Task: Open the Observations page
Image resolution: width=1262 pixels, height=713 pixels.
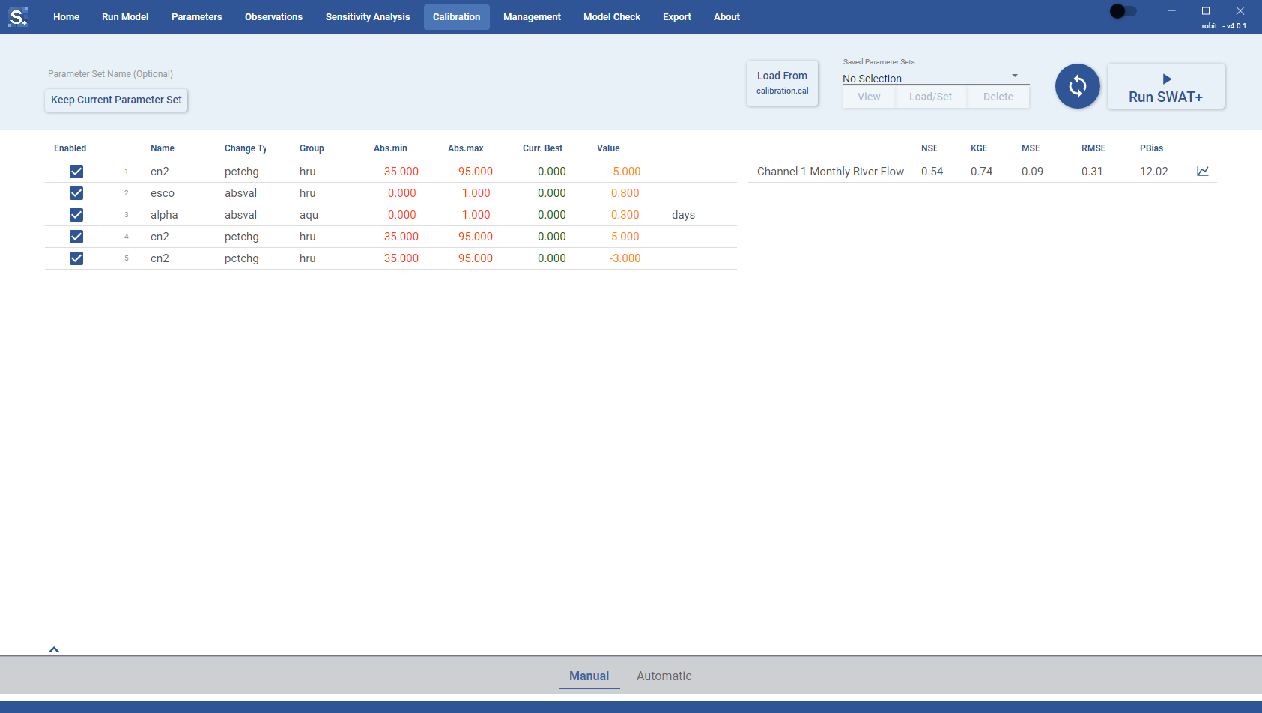Action: pyautogui.click(x=273, y=16)
